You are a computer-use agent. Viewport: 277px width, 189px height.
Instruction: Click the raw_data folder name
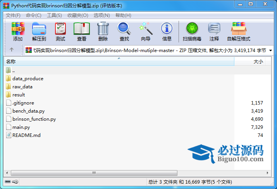(x=22, y=87)
